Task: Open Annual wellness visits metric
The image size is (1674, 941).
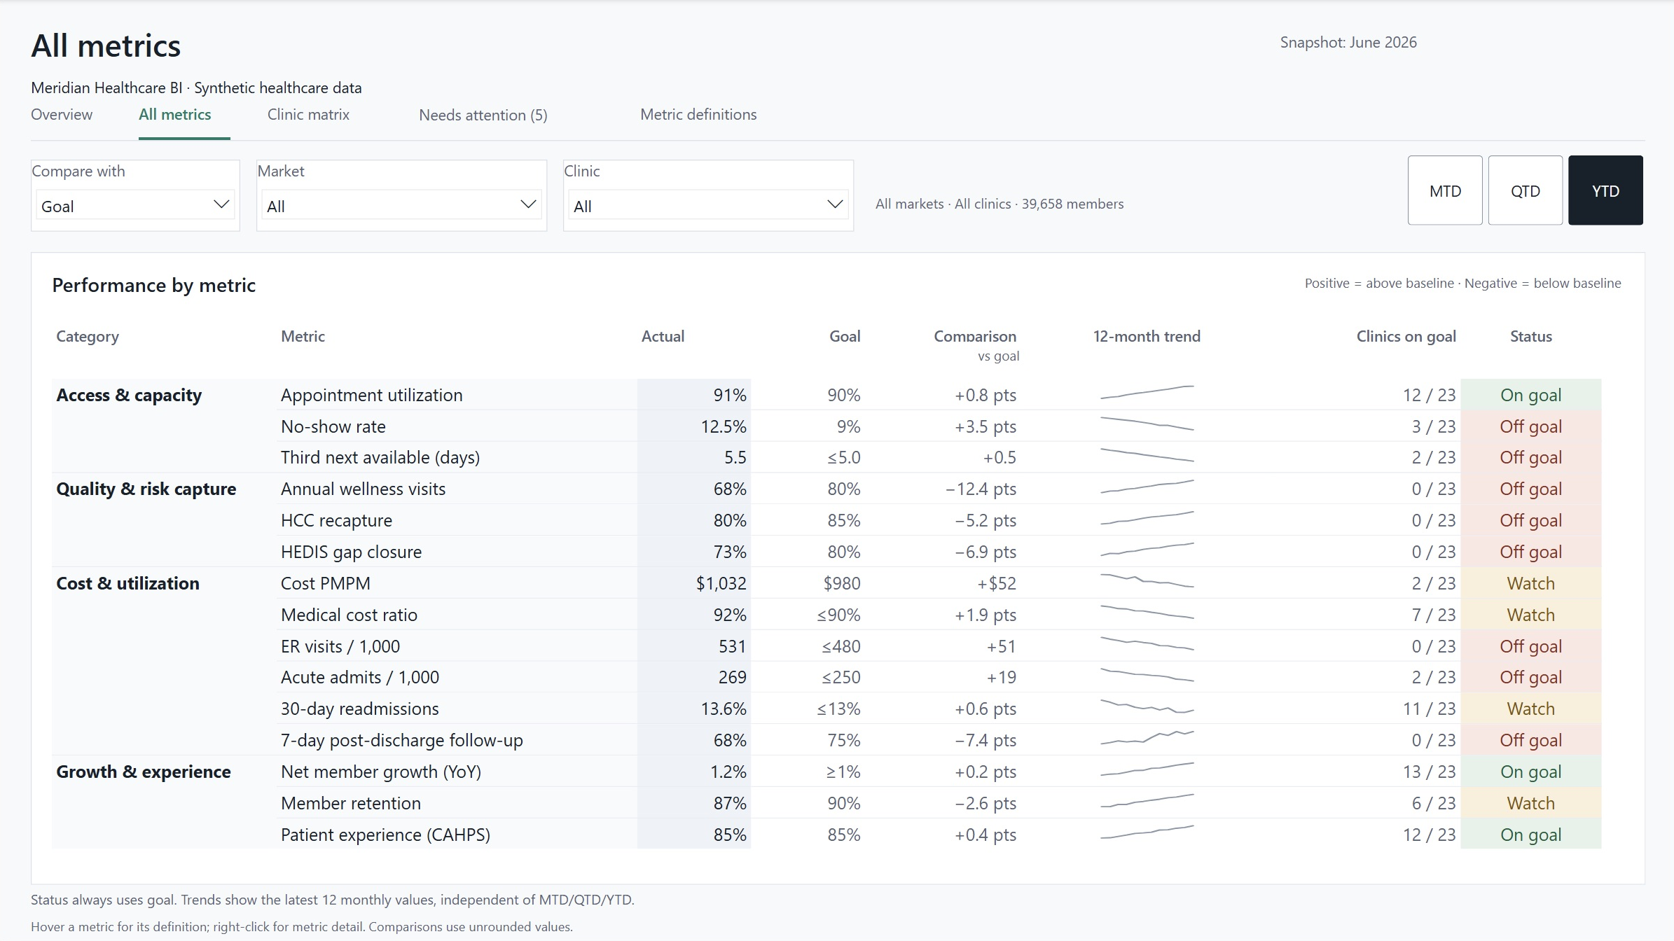Action: [364, 489]
